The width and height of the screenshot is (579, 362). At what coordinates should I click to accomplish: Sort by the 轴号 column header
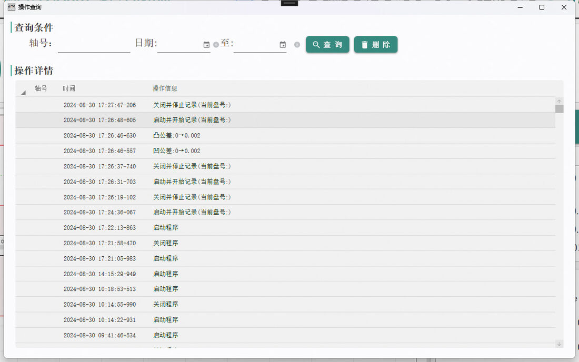(x=41, y=88)
